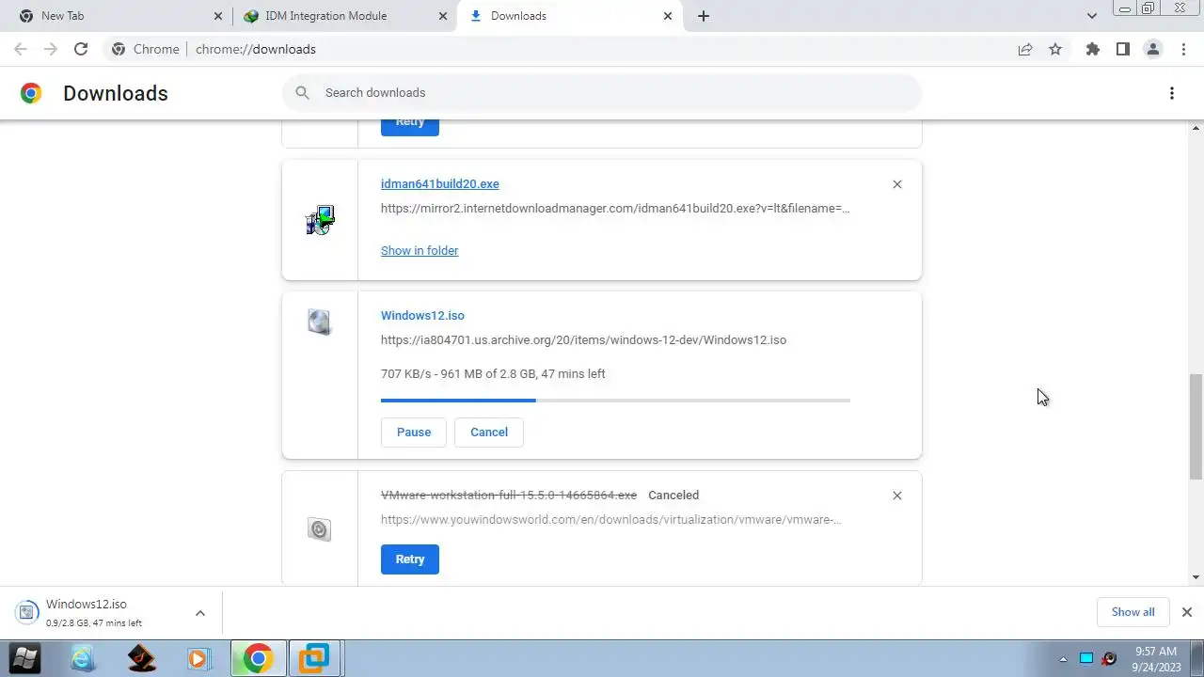1204x677 pixels.
Task: Click the Windows12.iso disc icon
Action: click(320, 323)
